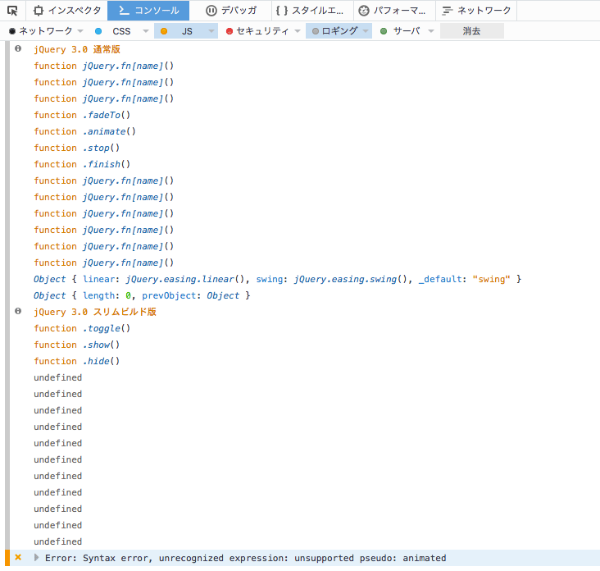The image size is (600, 571).
Task: Click the function .finish() link
Action: pos(82,164)
